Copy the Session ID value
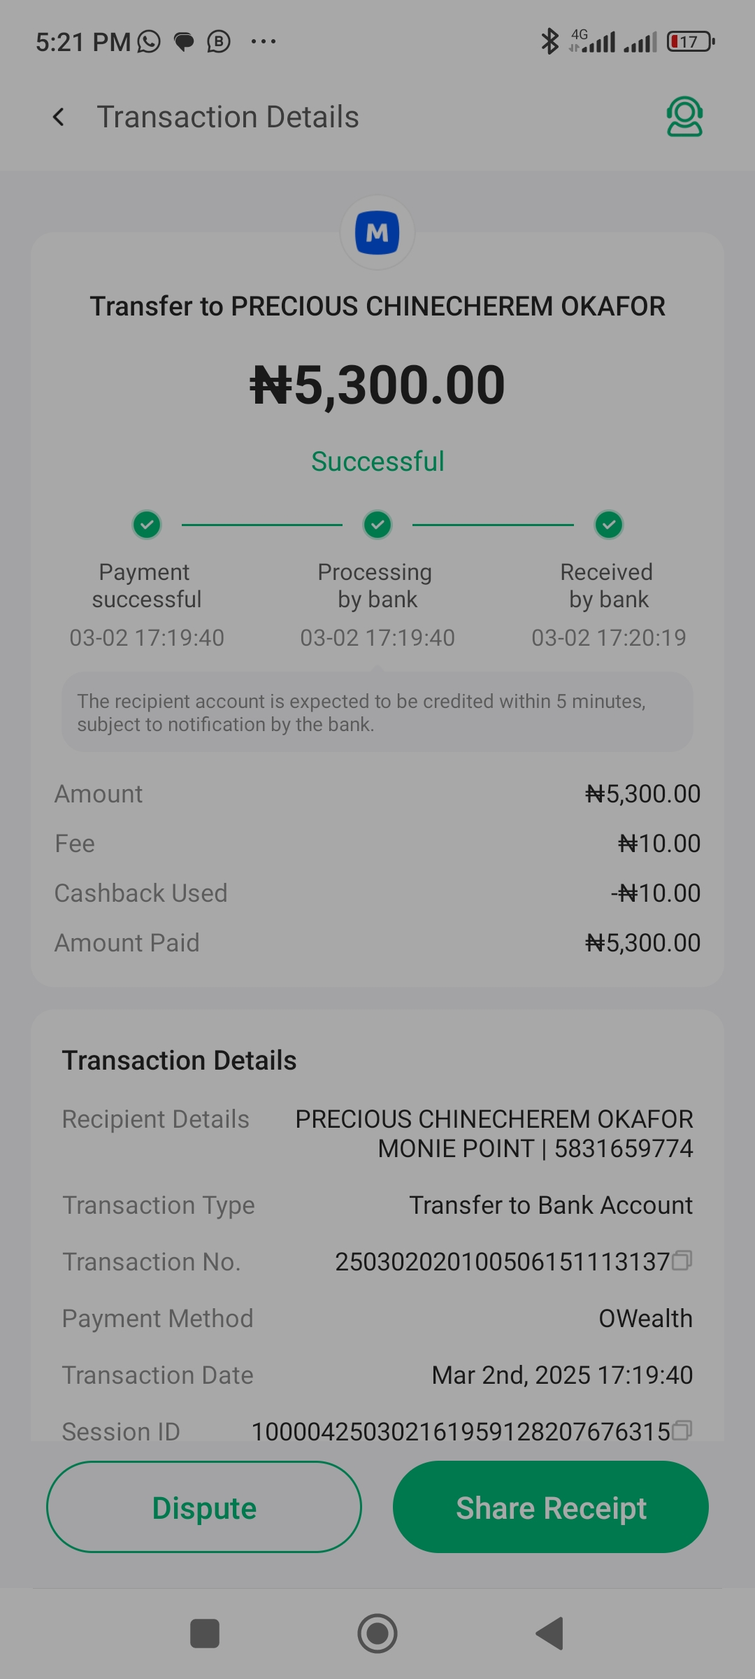 click(x=682, y=1431)
